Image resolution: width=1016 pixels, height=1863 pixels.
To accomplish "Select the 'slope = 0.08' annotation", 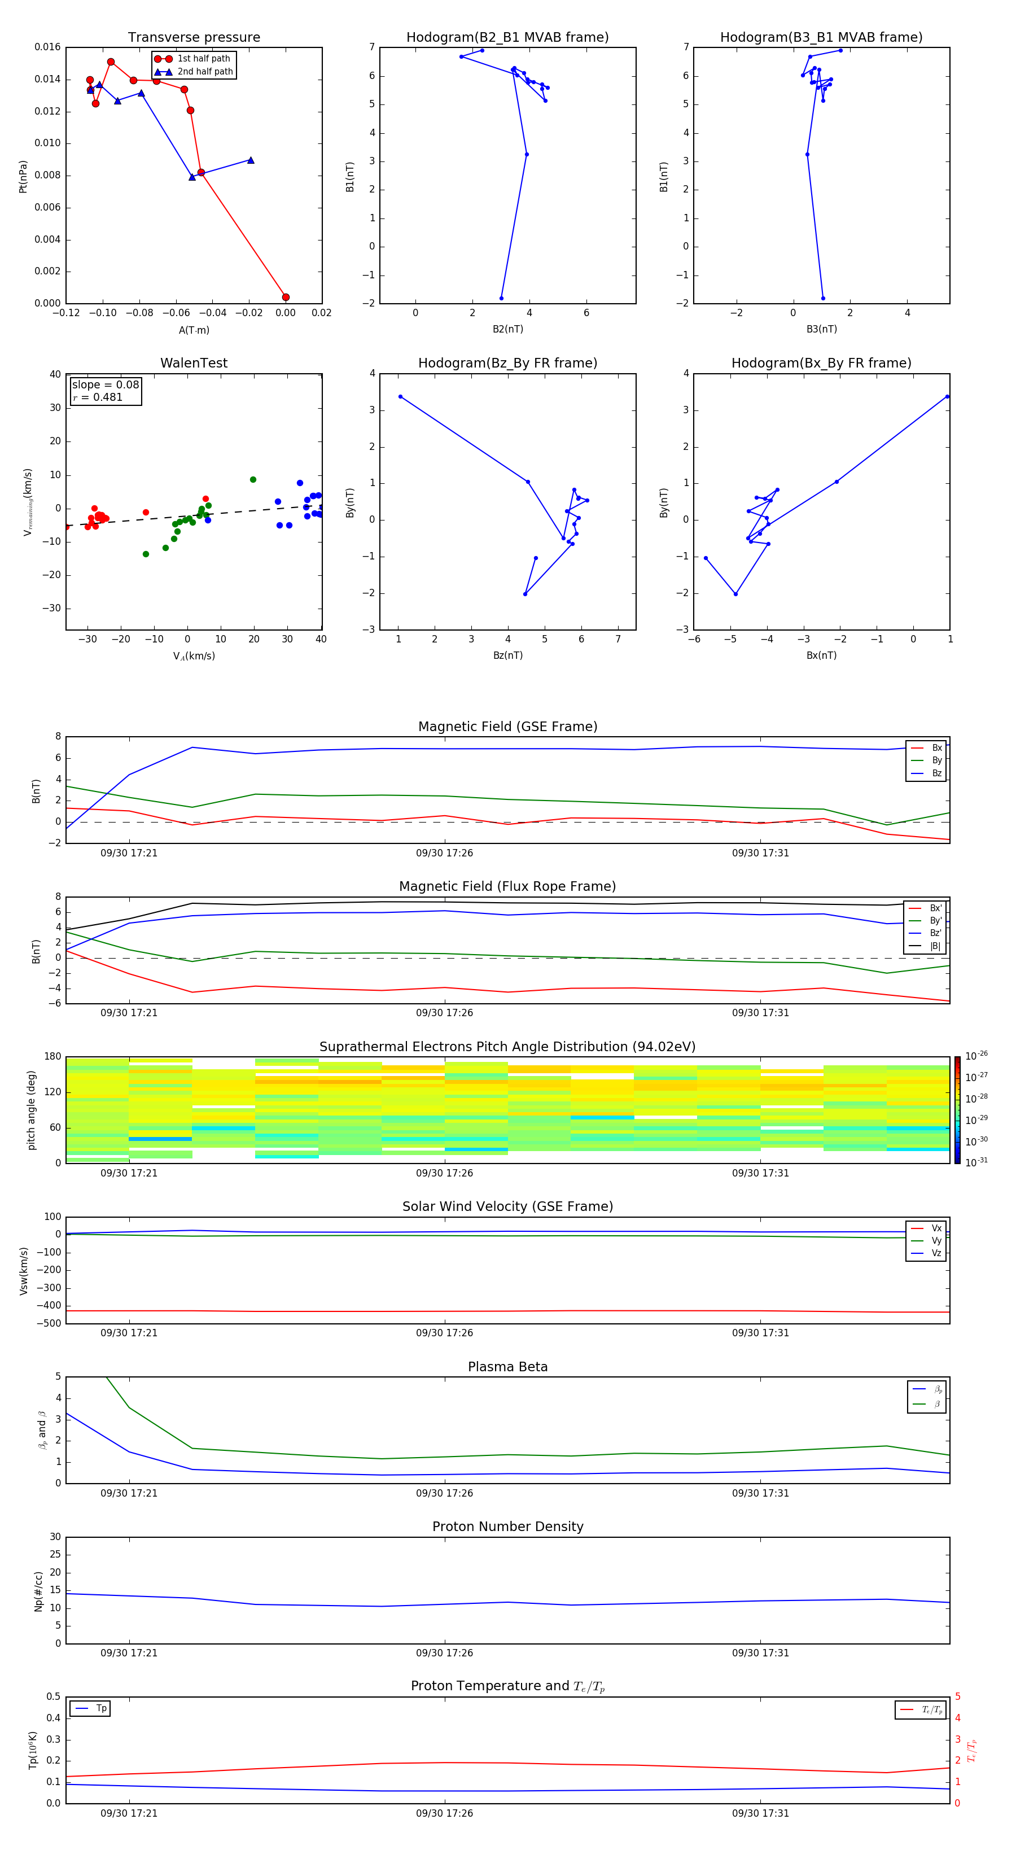I will point(106,385).
